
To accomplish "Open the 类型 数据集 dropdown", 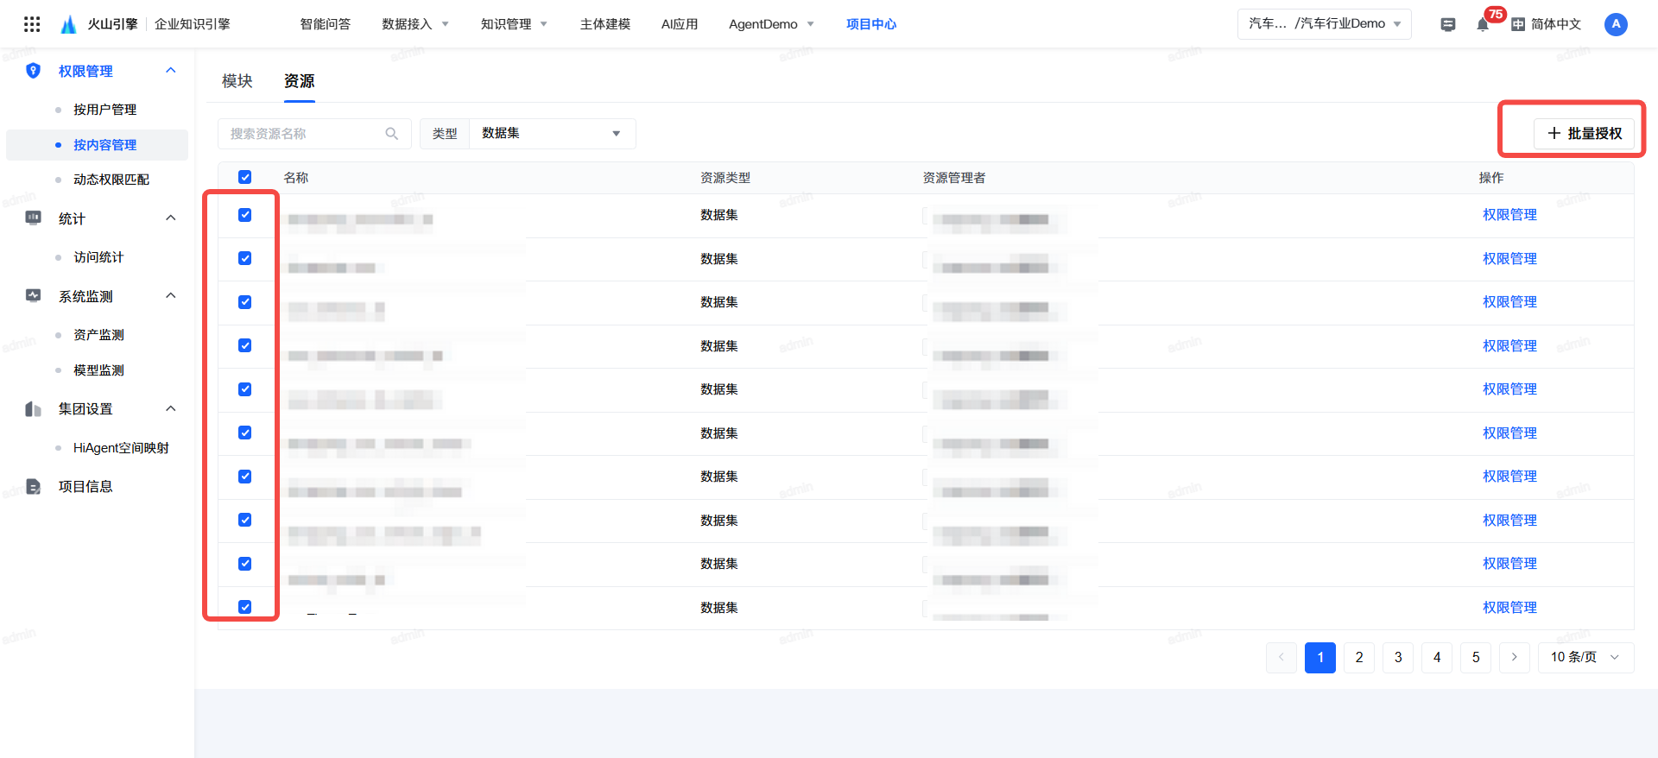I will (552, 134).
